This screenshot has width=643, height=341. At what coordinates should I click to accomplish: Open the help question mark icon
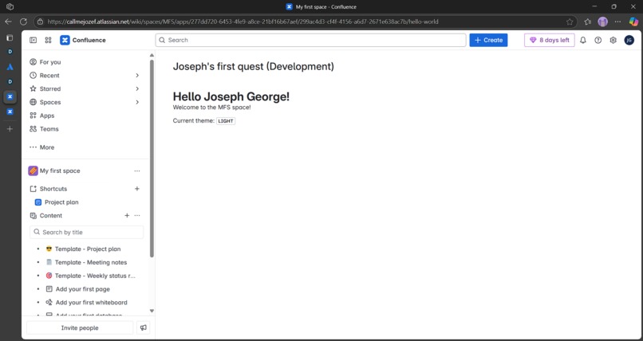pos(598,40)
